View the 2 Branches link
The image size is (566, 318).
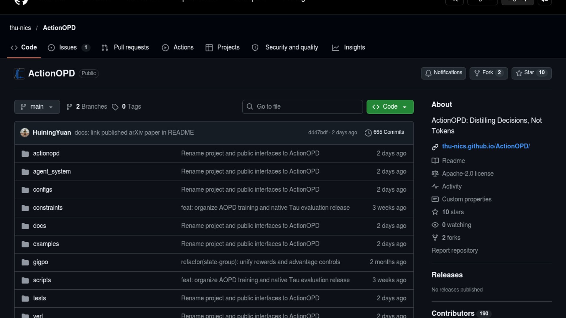pos(87,107)
